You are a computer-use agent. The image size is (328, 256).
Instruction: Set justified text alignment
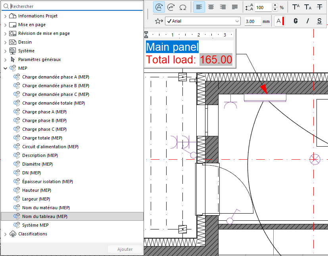tap(235, 7)
